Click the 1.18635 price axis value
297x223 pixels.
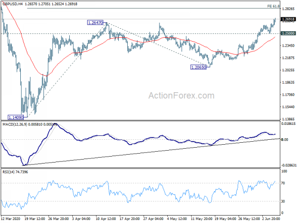click(x=288, y=82)
